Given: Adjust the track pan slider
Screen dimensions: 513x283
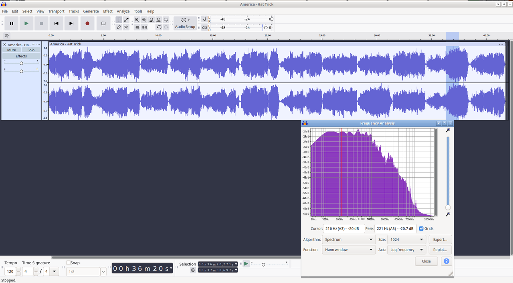Looking at the screenshot, I should (x=21, y=71).
